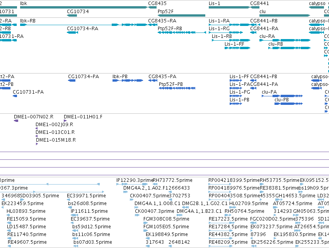Select the RE15059.5prime EST
Screen dimensions: 329x248
click(x=9, y=223)
